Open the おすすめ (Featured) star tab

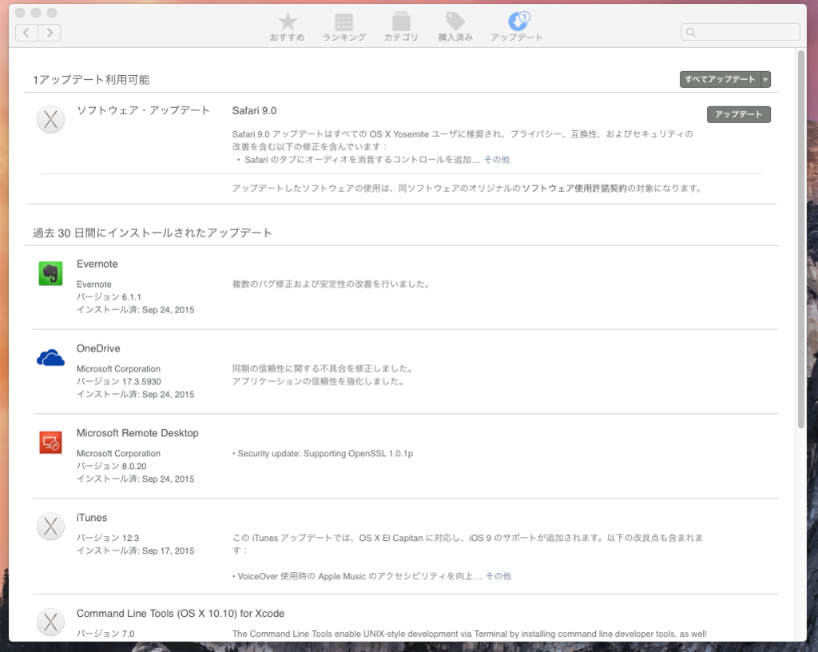(288, 27)
